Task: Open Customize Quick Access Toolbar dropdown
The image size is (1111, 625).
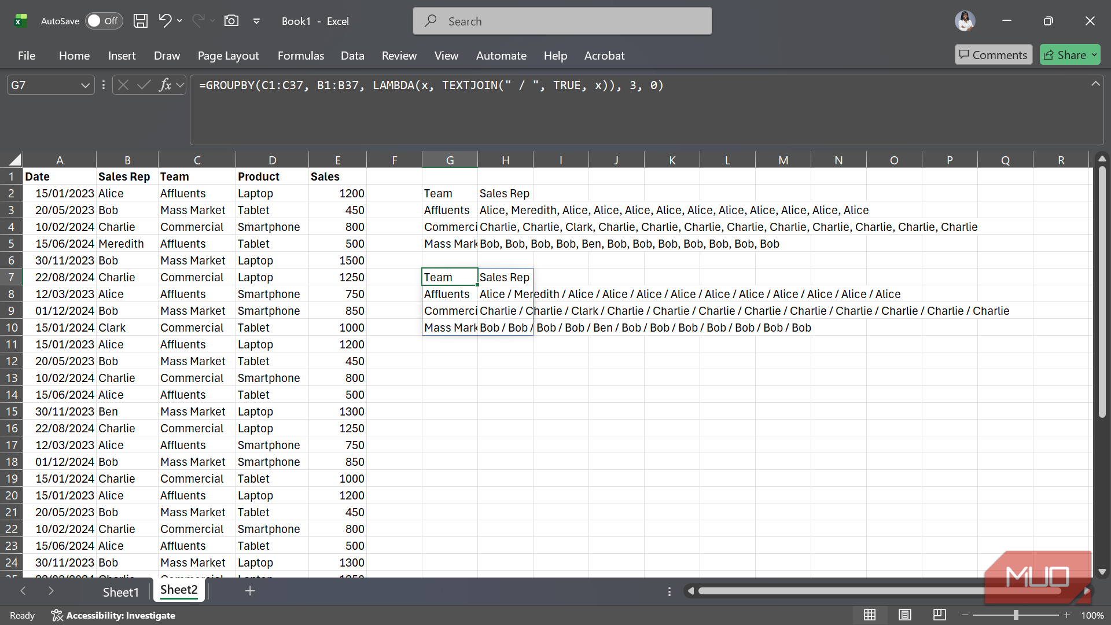Action: click(256, 21)
